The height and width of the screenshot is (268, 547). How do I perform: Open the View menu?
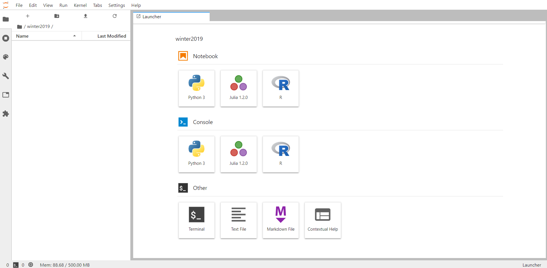[x=48, y=5]
